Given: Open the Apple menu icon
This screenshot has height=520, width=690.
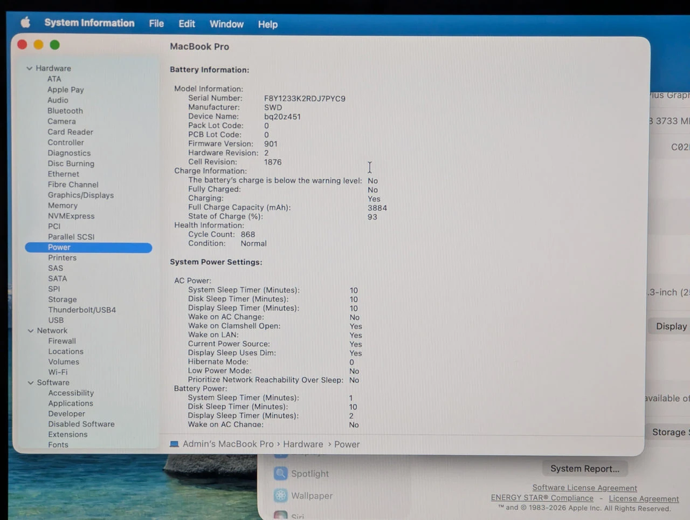Looking at the screenshot, I should pyautogui.click(x=25, y=22).
